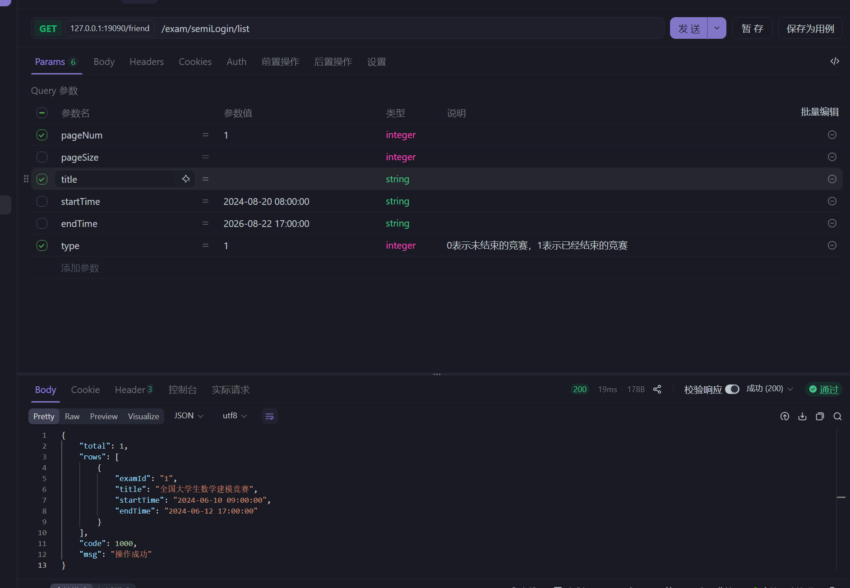The height and width of the screenshot is (588, 850).
Task: Toggle the pageNum parameter checkbox
Action: (x=42, y=135)
